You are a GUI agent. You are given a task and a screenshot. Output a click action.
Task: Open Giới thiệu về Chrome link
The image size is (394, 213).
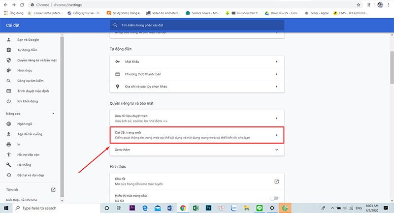coord(22,200)
